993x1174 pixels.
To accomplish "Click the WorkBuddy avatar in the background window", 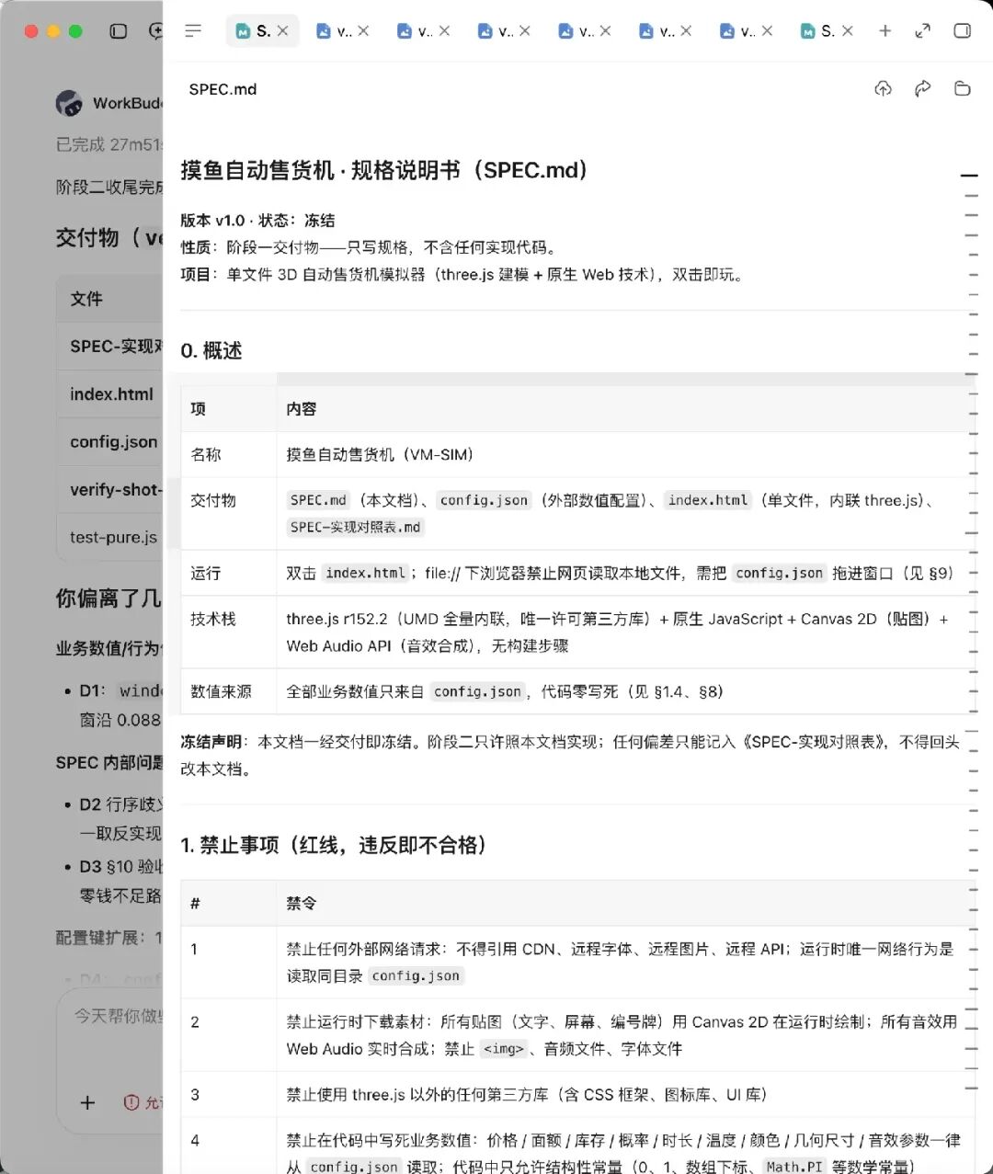I will pos(69,103).
